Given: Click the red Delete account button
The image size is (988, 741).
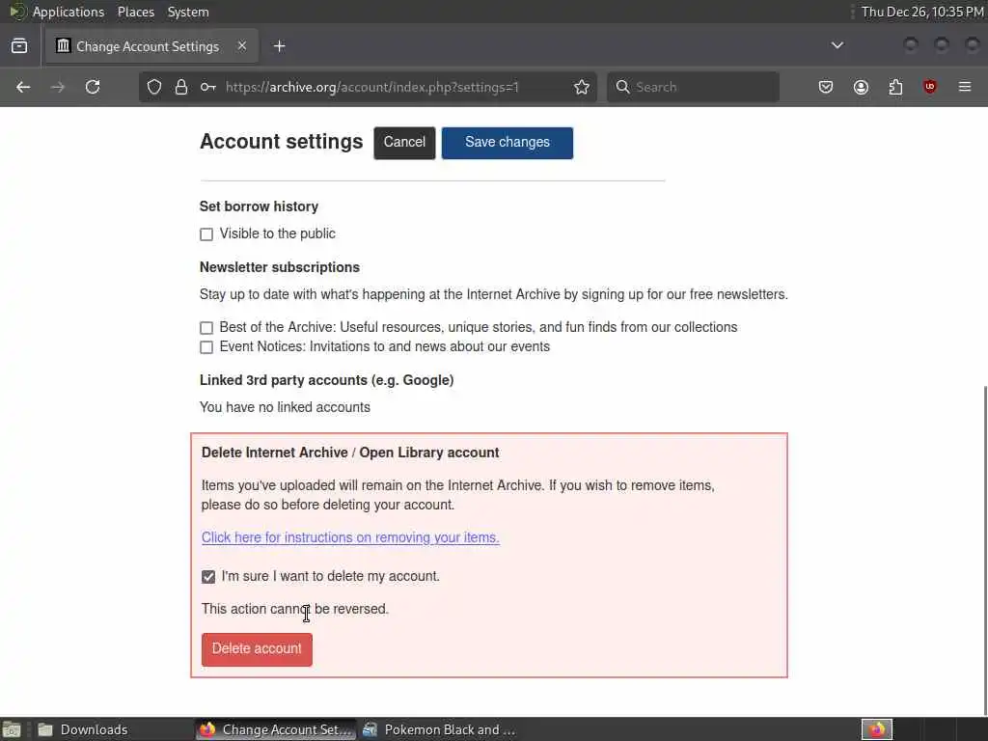Looking at the screenshot, I should point(257,649).
